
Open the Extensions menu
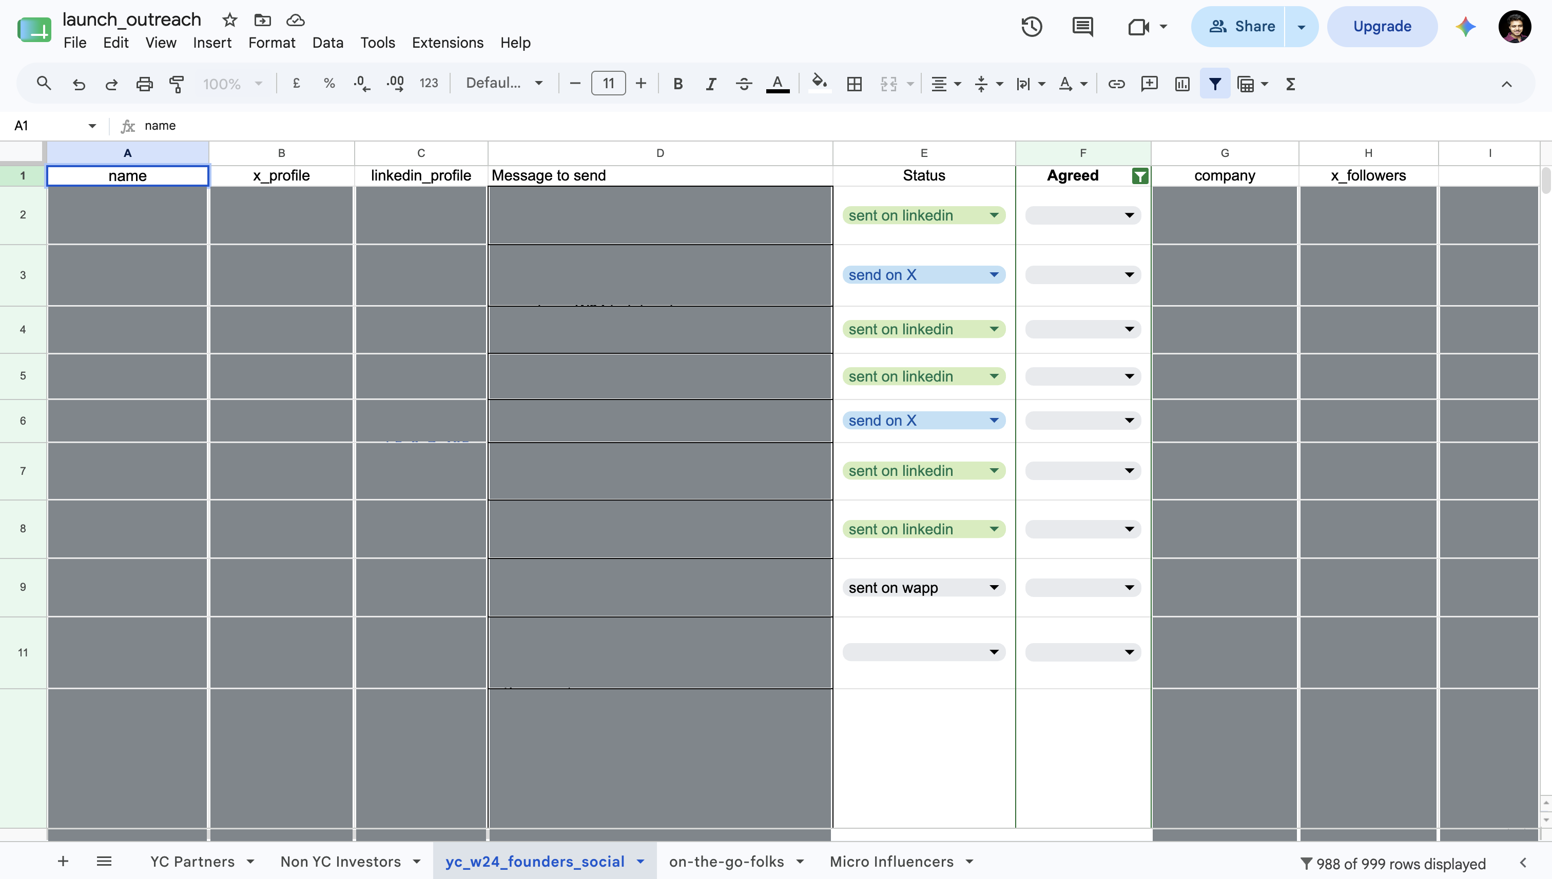tap(448, 43)
